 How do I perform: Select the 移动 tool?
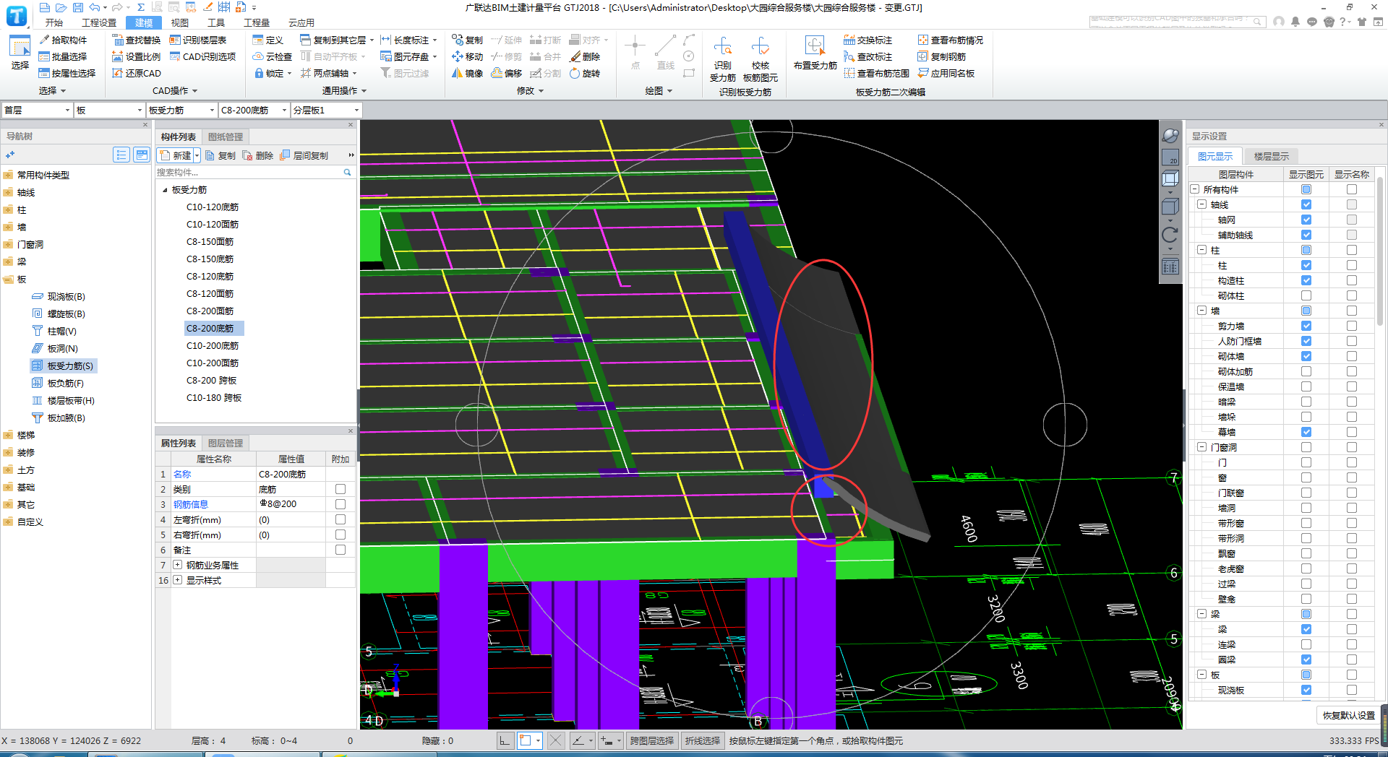click(467, 56)
